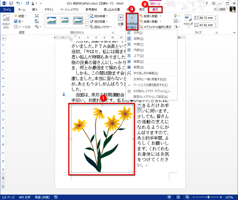Switch to Print Layout view in status bar
The image size is (238, 200).
pos(178,197)
